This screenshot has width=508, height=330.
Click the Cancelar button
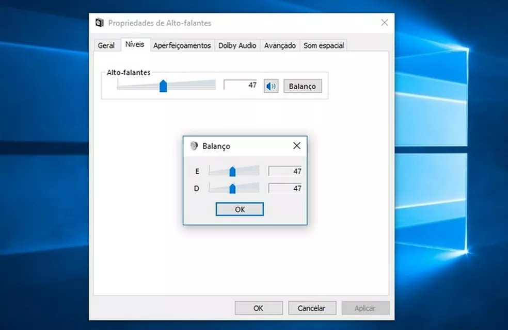tap(312, 308)
